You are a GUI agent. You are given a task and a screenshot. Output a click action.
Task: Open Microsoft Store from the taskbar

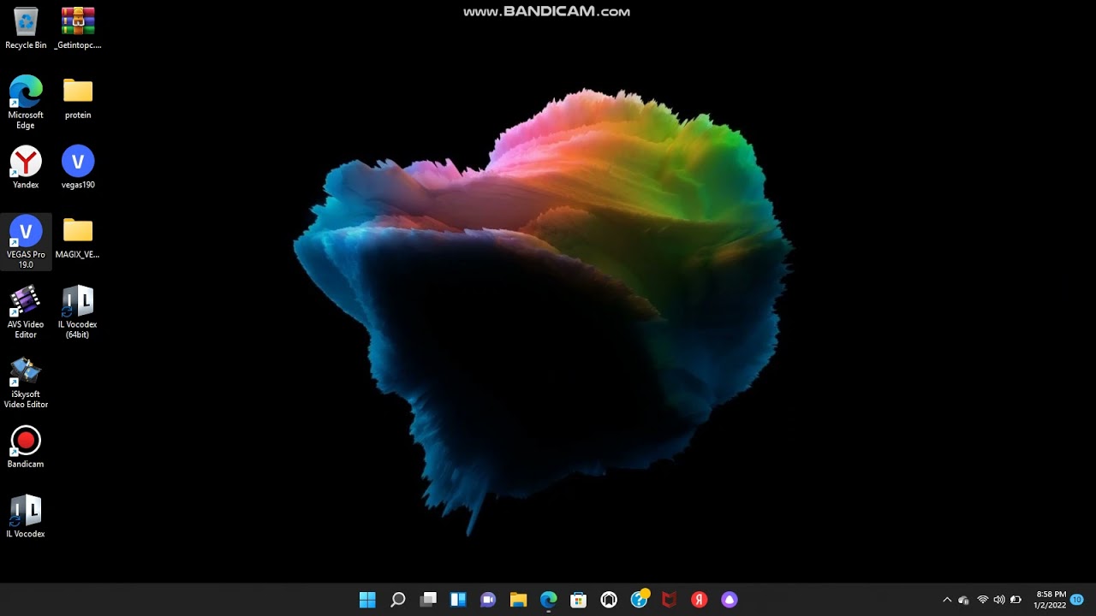579,600
